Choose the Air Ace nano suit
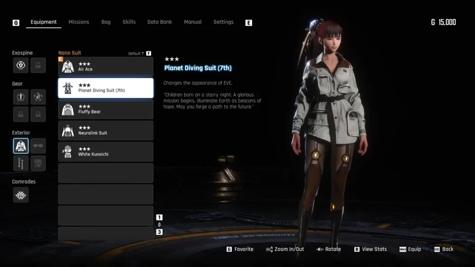 (x=106, y=67)
